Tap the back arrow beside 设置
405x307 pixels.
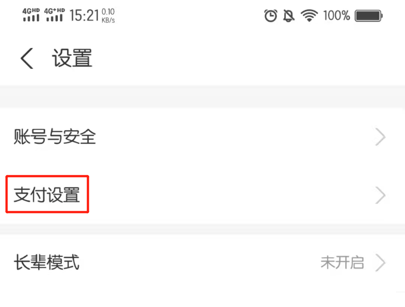point(27,58)
